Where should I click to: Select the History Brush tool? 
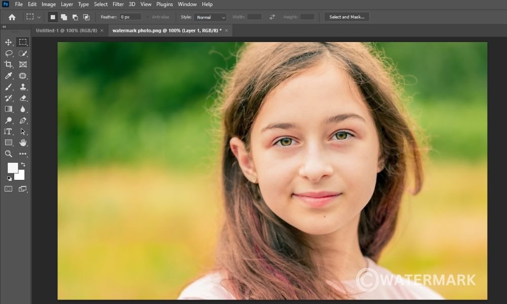point(9,98)
